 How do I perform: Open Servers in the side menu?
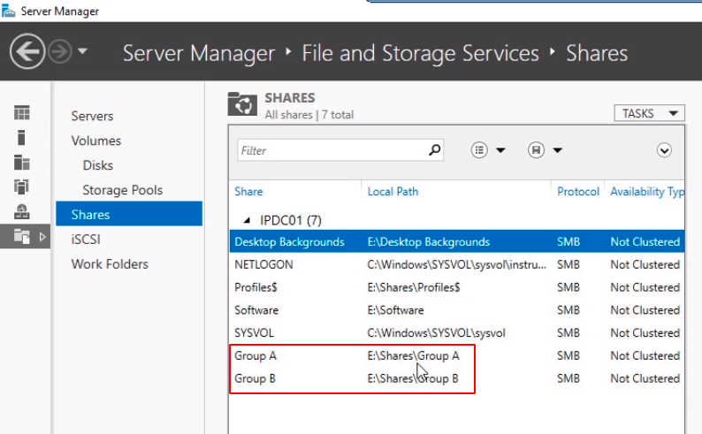(92, 116)
